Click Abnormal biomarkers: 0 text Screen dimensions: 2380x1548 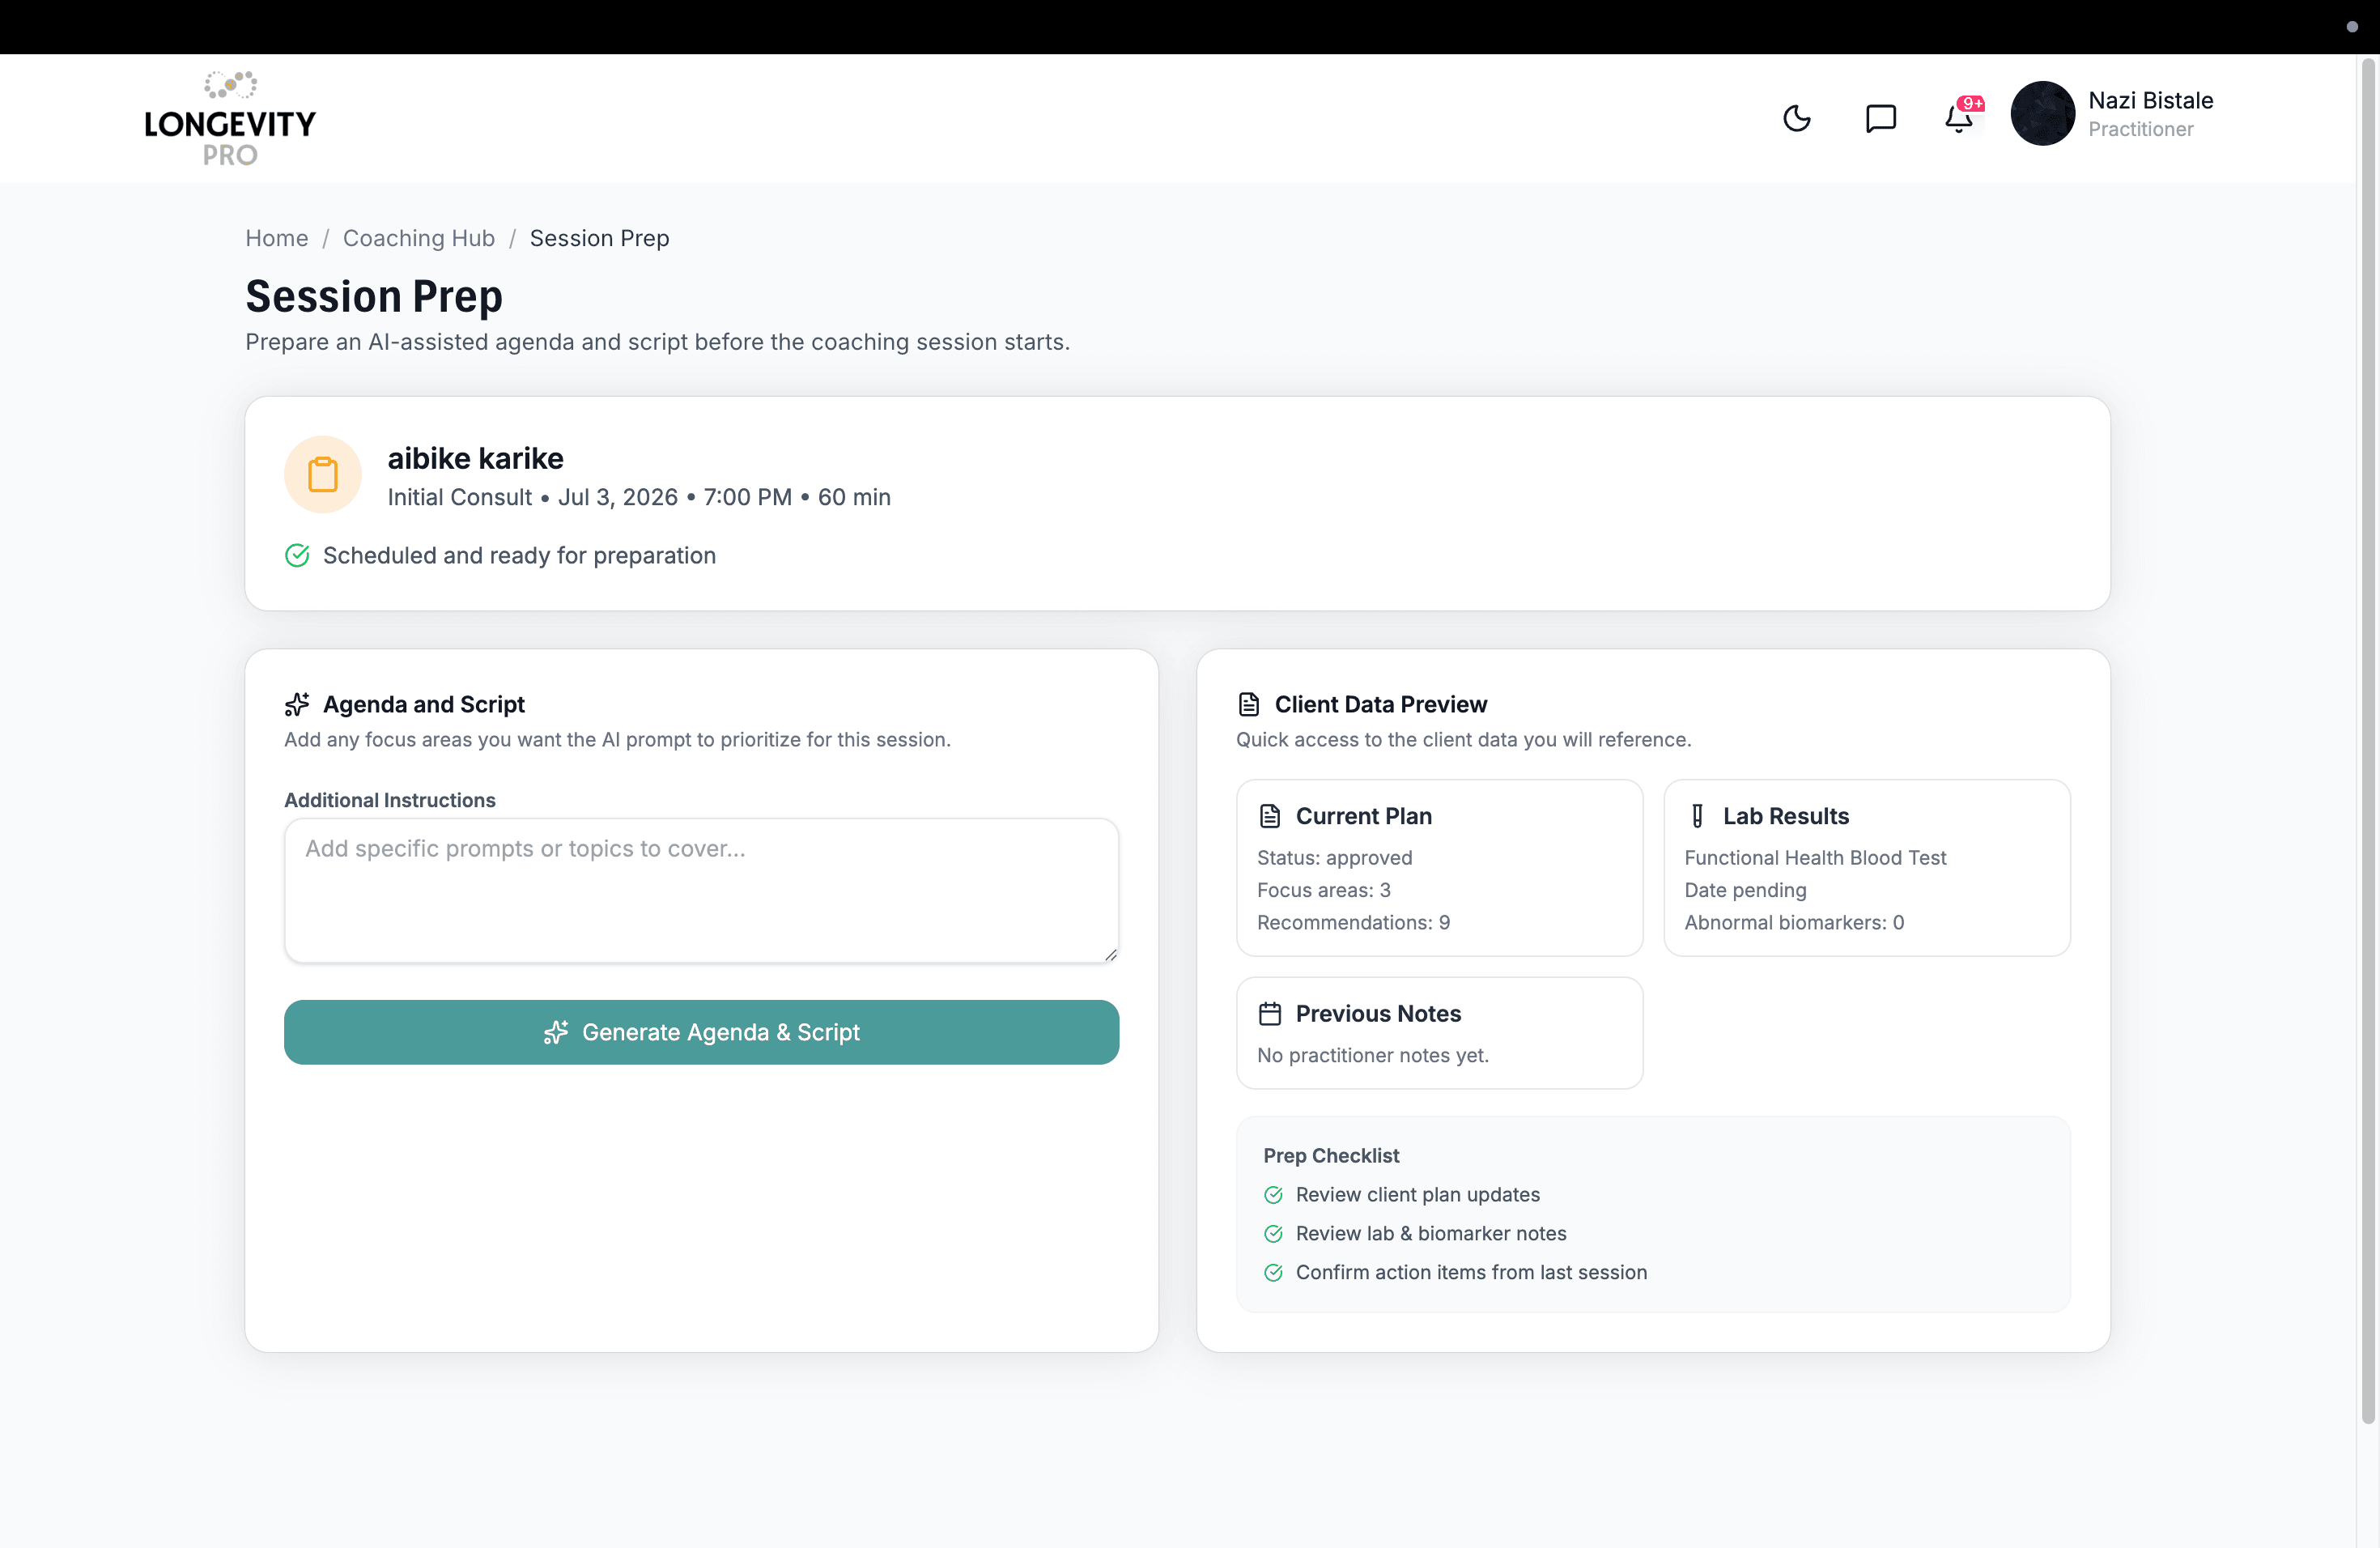click(1794, 922)
